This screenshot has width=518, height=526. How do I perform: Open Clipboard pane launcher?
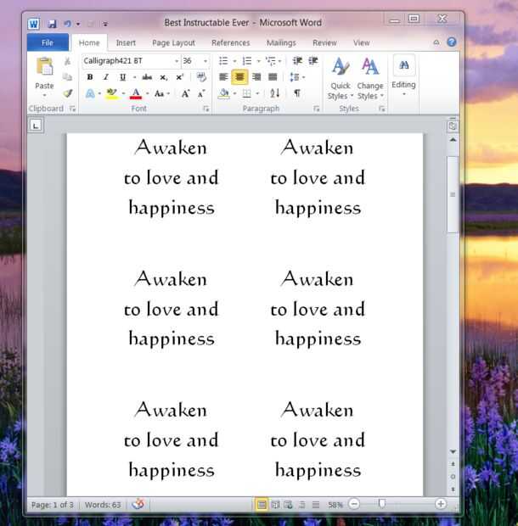pos(72,109)
